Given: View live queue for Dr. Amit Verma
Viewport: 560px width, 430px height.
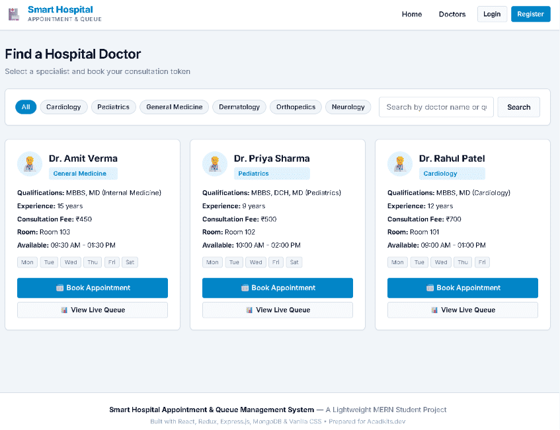Looking at the screenshot, I should [93, 310].
